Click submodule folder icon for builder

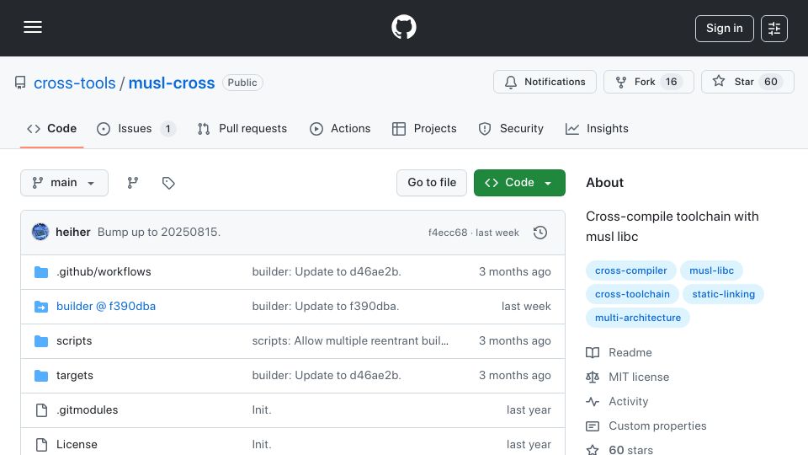(x=41, y=307)
